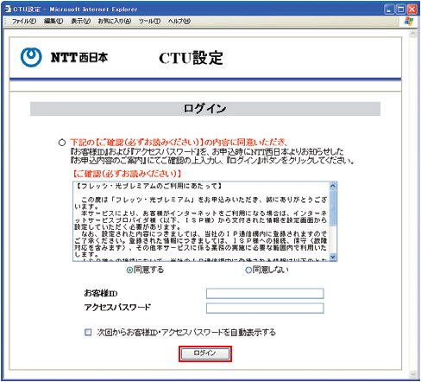Screen dimensions: 421x382
Task: Click the red 【ご確認(必ずお読みください)】 label
Action: tap(126, 174)
